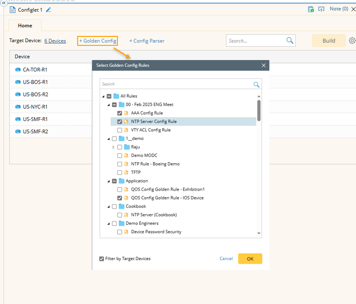Open the 6 Devices target link
356x304 pixels.
coord(55,41)
